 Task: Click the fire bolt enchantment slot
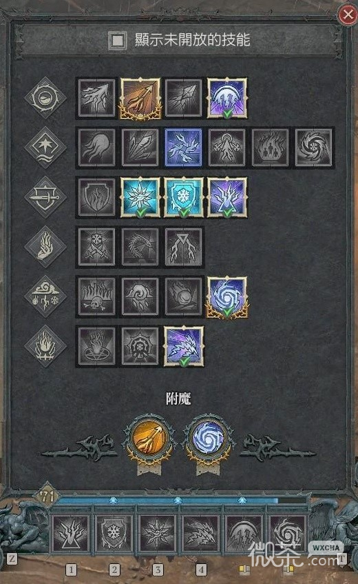tap(149, 437)
